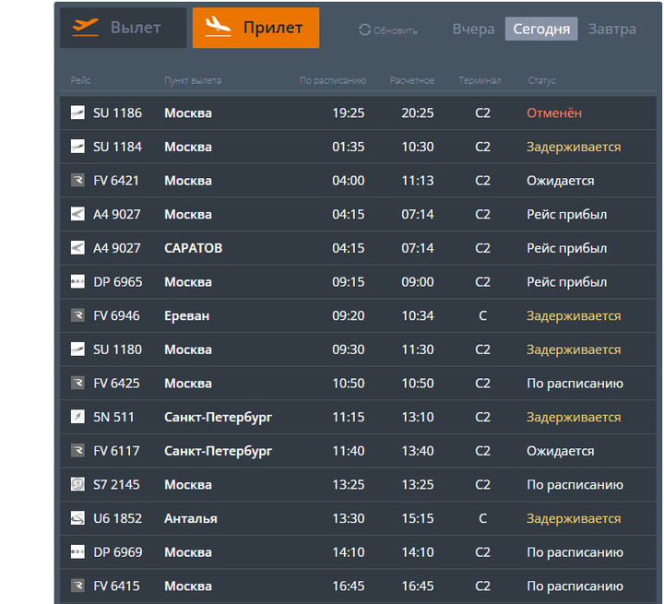Select the Анталья origin in U6 1852 row
This screenshot has height=604, width=664.
pyautogui.click(x=191, y=518)
